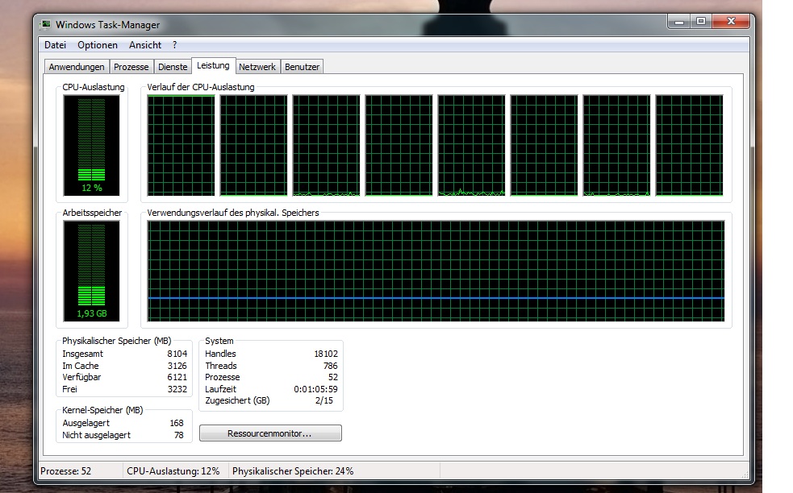Click the Laufzeit value 0:01:05:59
This screenshot has width=793, height=493.
coord(315,389)
